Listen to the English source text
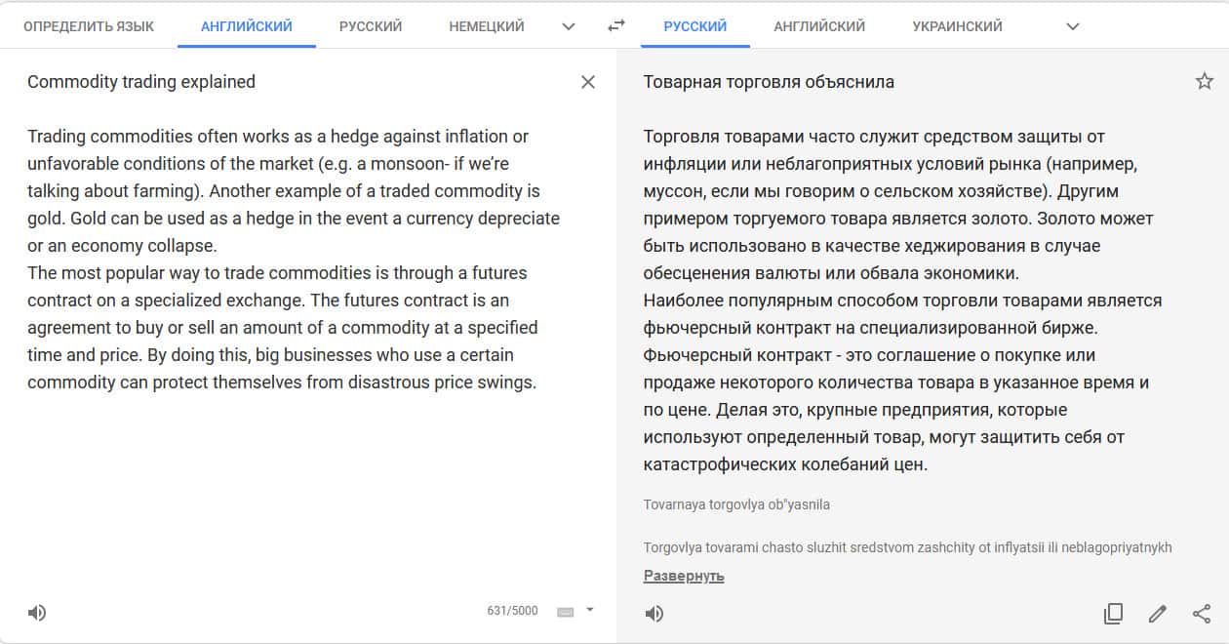The width and height of the screenshot is (1229, 644). click(37, 613)
